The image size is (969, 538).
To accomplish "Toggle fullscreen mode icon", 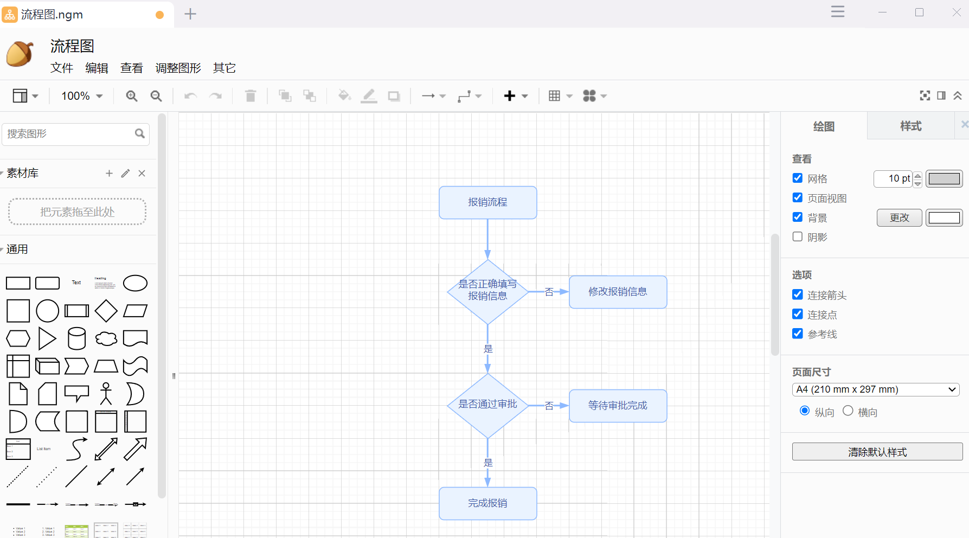I will tap(925, 95).
